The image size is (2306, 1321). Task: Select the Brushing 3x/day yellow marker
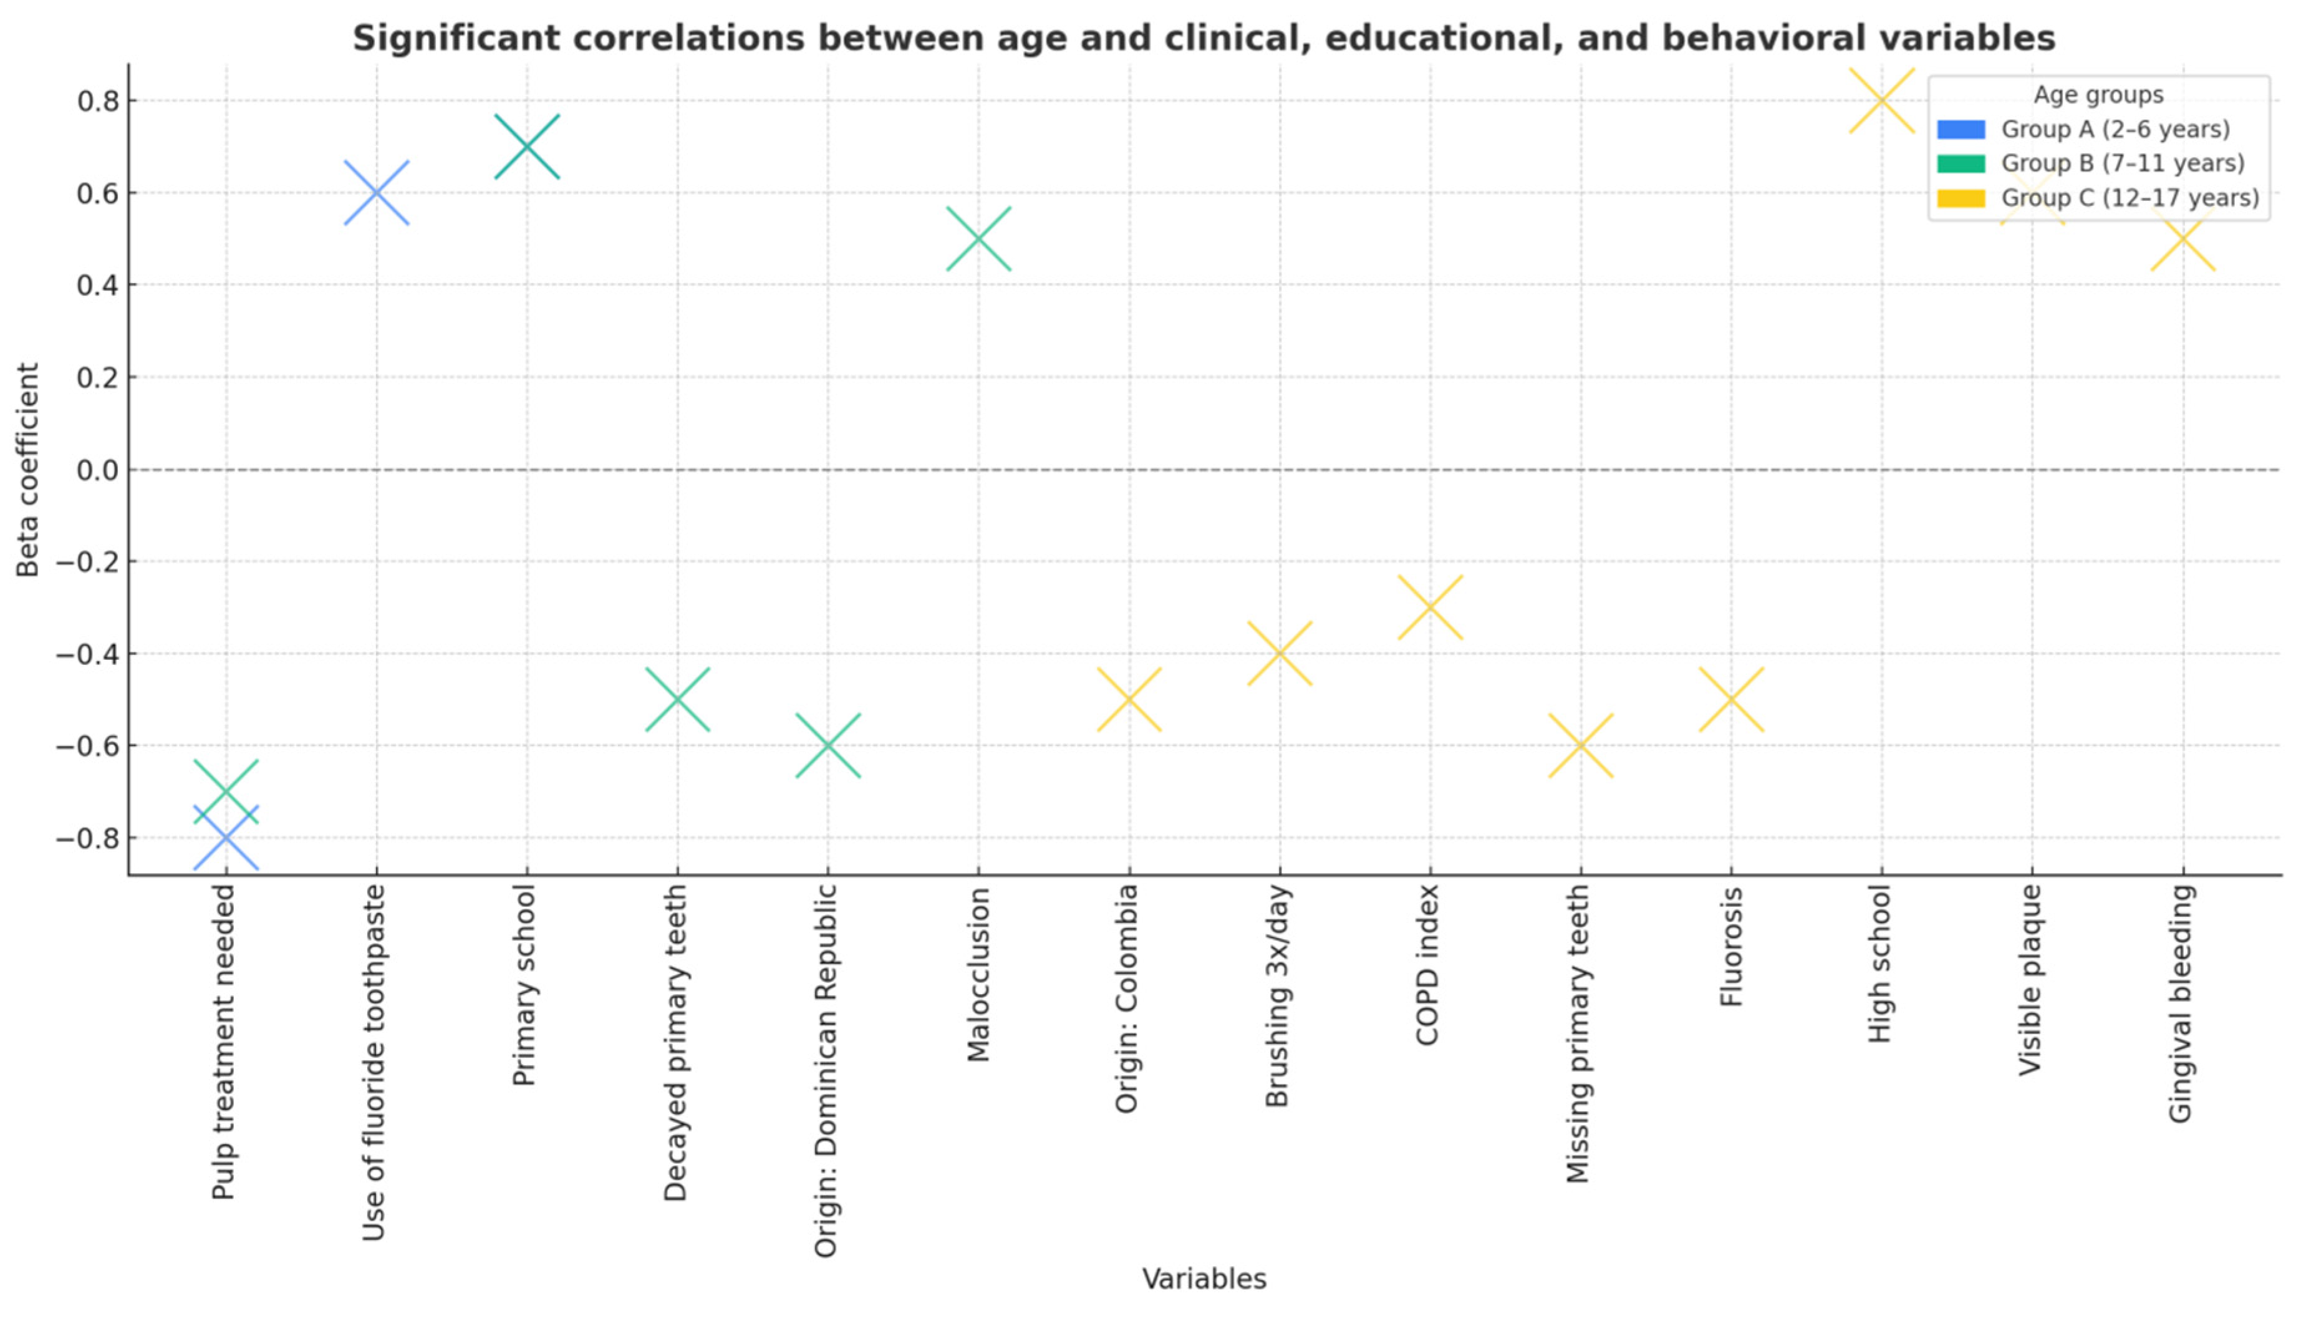(1280, 653)
